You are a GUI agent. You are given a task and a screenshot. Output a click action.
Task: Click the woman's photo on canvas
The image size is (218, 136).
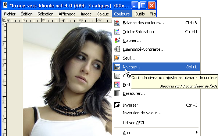(67, 79)
